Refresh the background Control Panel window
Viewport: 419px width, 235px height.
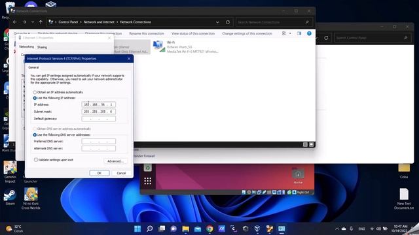(x=326, y=38)
